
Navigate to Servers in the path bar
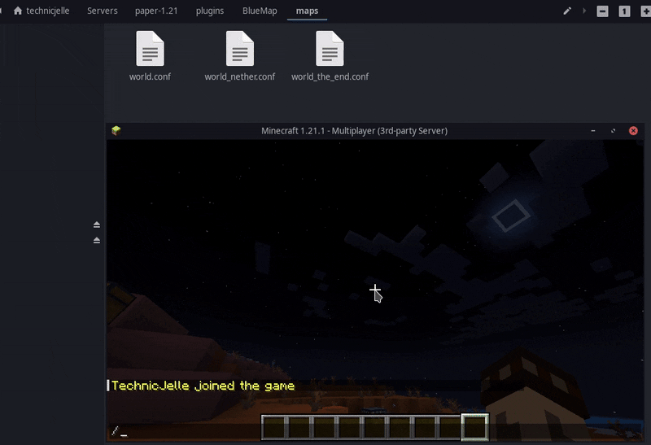pyautogui.click(x=103, y=11)
